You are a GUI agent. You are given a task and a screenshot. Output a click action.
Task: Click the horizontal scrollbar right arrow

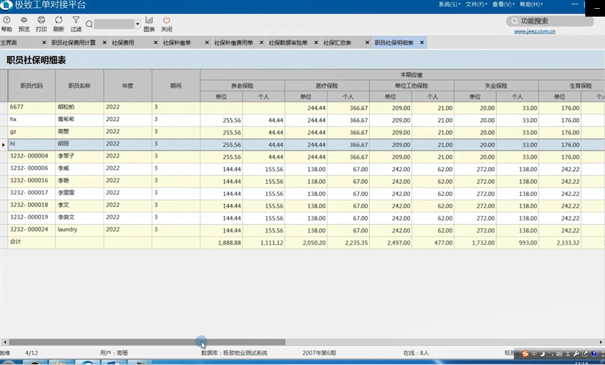pos(600,342)
